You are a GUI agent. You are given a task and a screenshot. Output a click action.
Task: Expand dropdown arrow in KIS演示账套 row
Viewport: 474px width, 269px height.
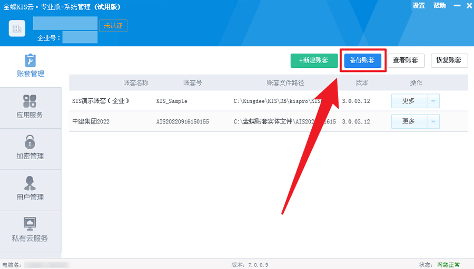(x=433, y=101)
